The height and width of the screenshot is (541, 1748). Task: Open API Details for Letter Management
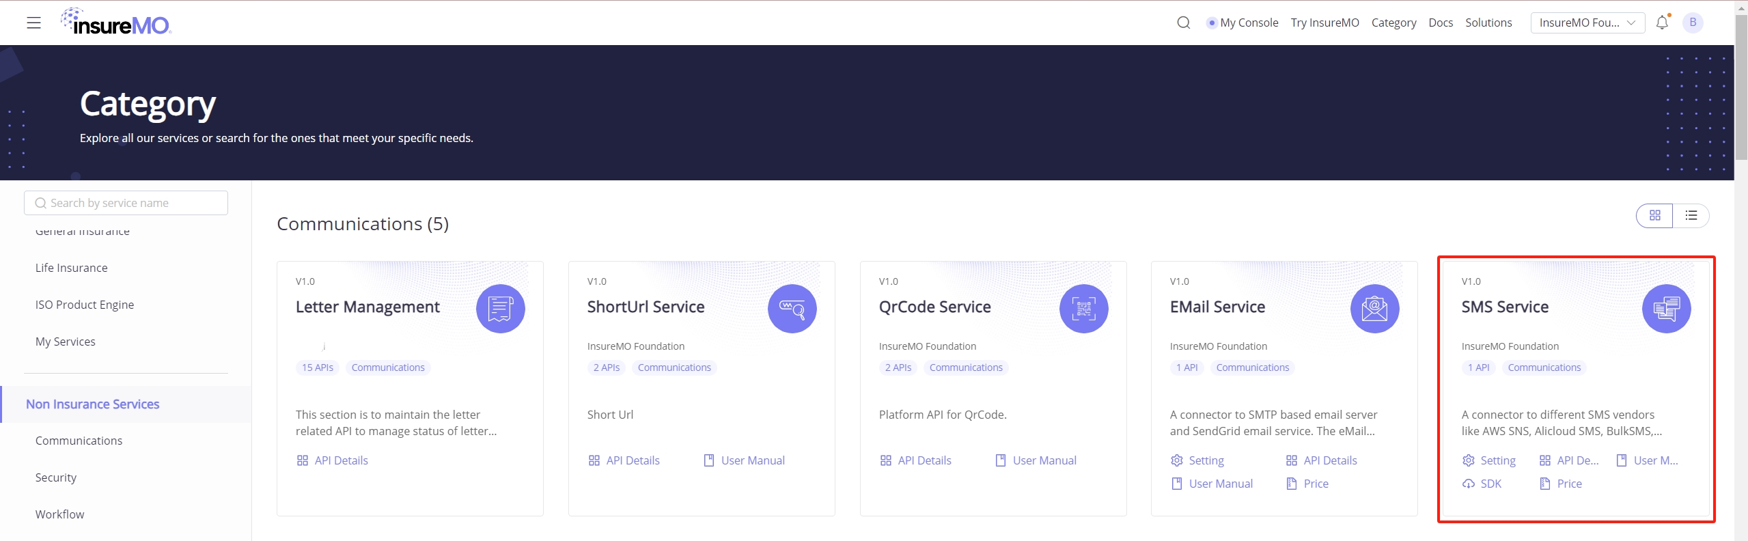(x=333, y=460)
